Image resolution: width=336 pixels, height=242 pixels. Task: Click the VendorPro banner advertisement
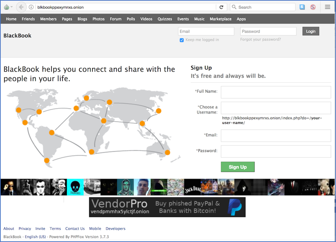(x=167, y=207)
